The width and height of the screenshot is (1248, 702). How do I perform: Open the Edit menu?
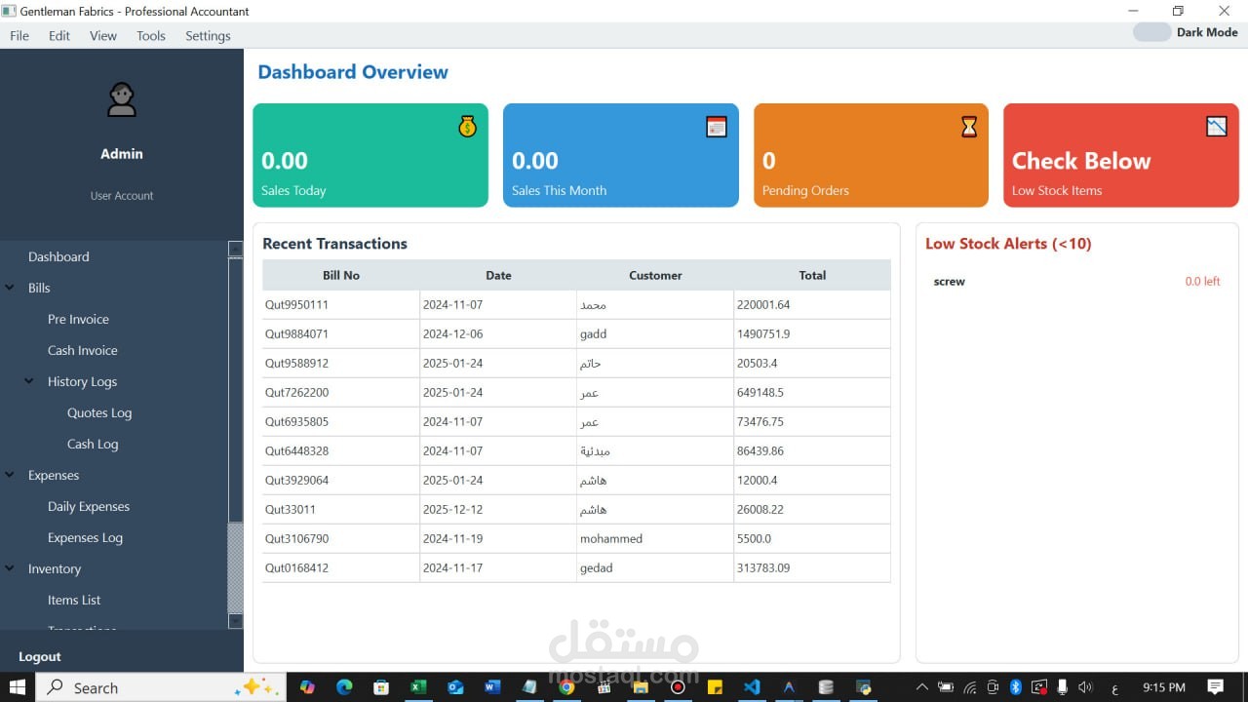(x=59, y=36)
